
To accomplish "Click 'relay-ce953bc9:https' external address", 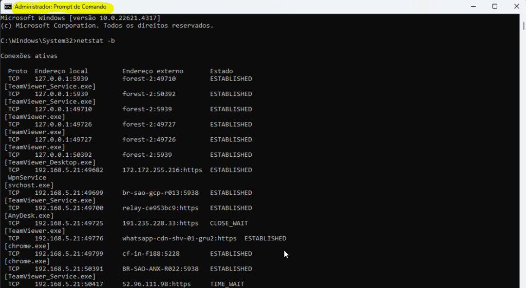I will (160, 208).
